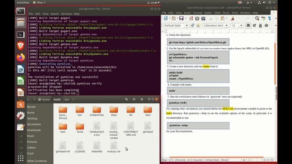This screenshot has height=164, width=292.
Task: Select Downloads in Files sidebar
Action: (34, 130)
